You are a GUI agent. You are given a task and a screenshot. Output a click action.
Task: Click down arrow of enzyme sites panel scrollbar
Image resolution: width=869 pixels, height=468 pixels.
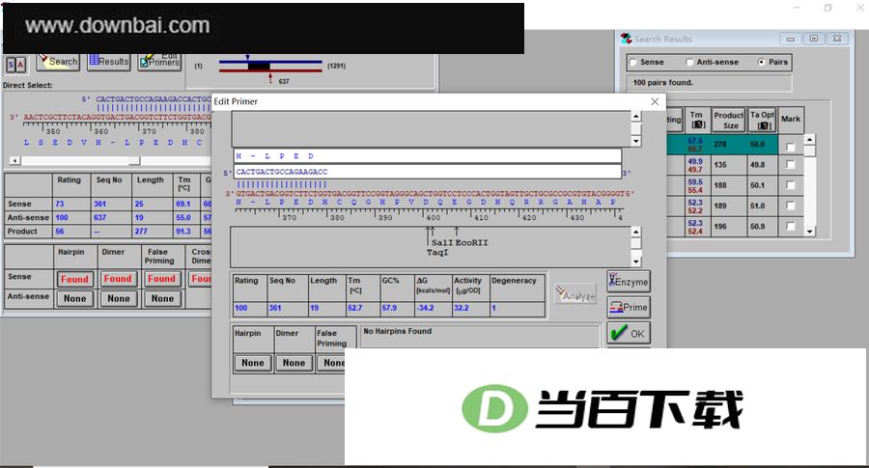tap(636, 261)
